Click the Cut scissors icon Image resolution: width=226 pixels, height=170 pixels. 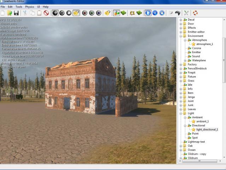[x=25, y=13]
